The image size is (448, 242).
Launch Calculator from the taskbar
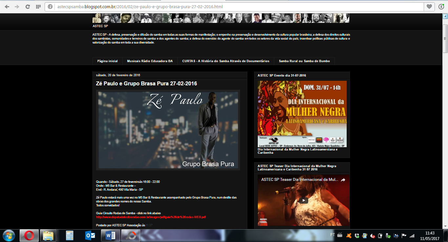point(70,235)
